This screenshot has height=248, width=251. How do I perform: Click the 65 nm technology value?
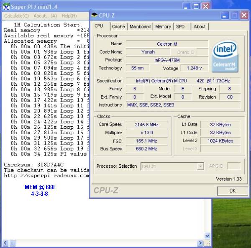click(x=138, y=68)
